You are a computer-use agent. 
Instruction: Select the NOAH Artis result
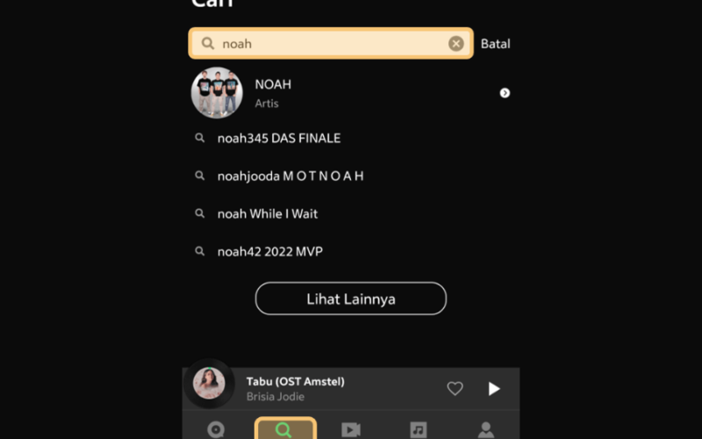tap(351, 93)
